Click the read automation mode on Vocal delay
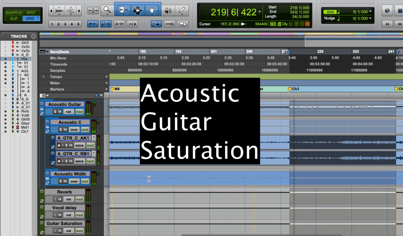Viewport: 403px width, 236px height. (x=79, y=215)
